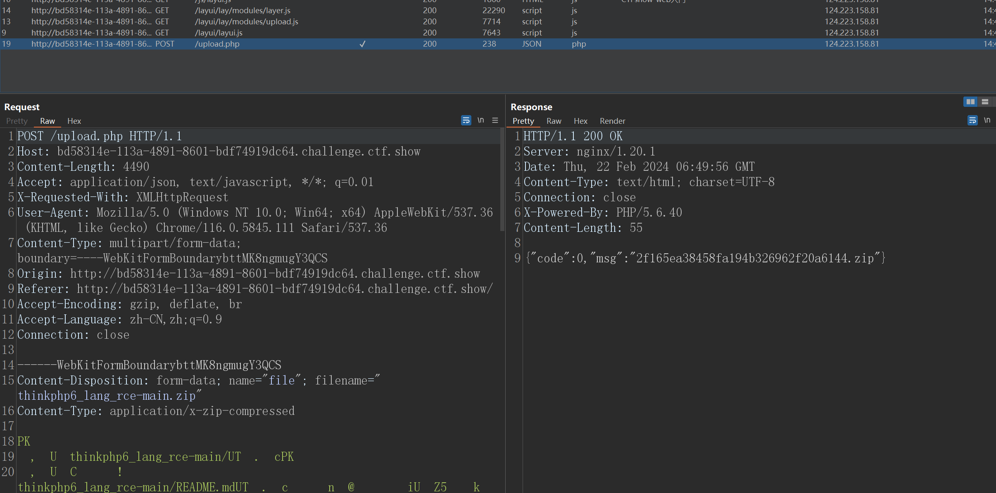The width and height of the screenshot is (996, 493).
Task: Click the Accept-Language header line
Action: [x=119, y=319]
